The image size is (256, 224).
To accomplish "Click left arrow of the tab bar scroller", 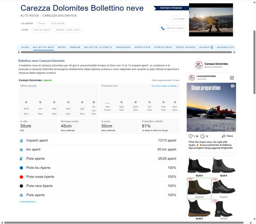I will 19,52.
